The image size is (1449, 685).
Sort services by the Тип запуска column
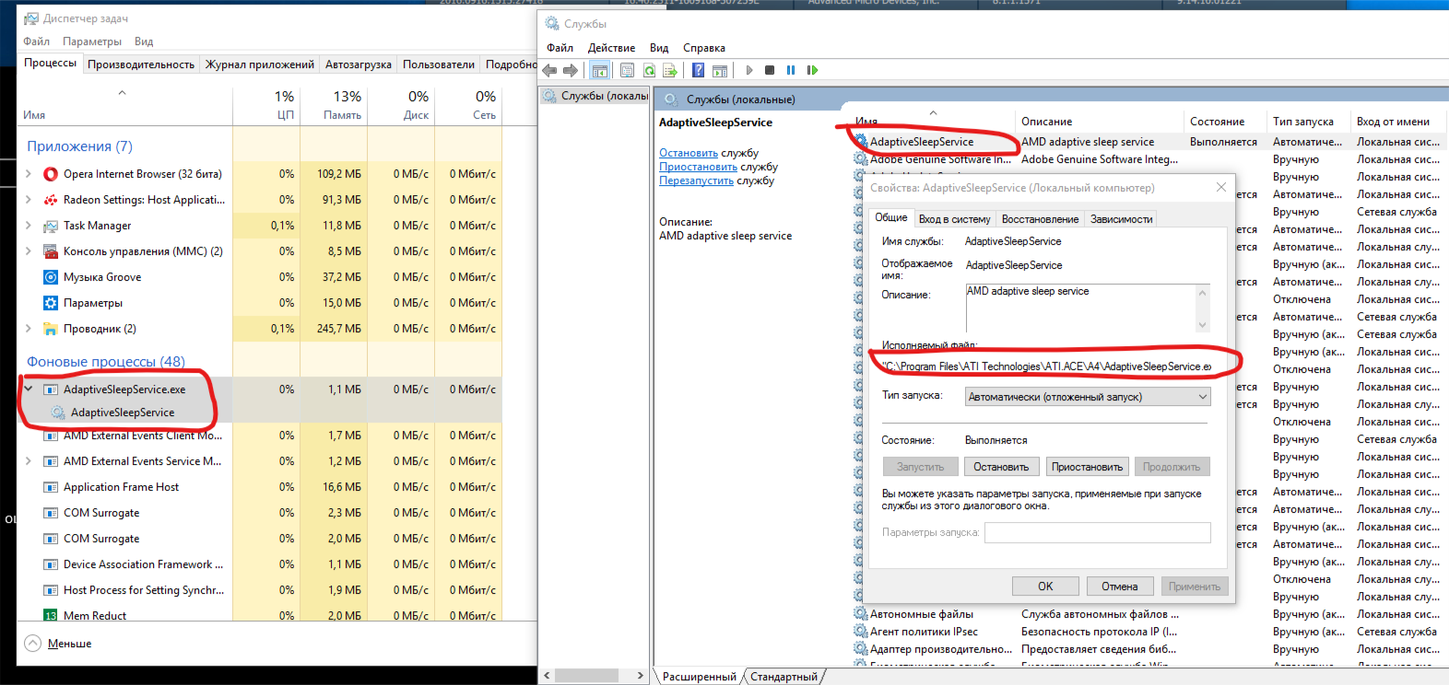coord(1302,122)
